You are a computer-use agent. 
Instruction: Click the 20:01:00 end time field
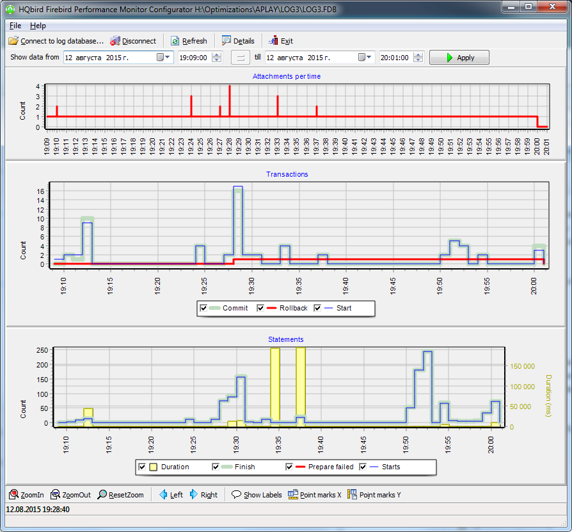395,58
